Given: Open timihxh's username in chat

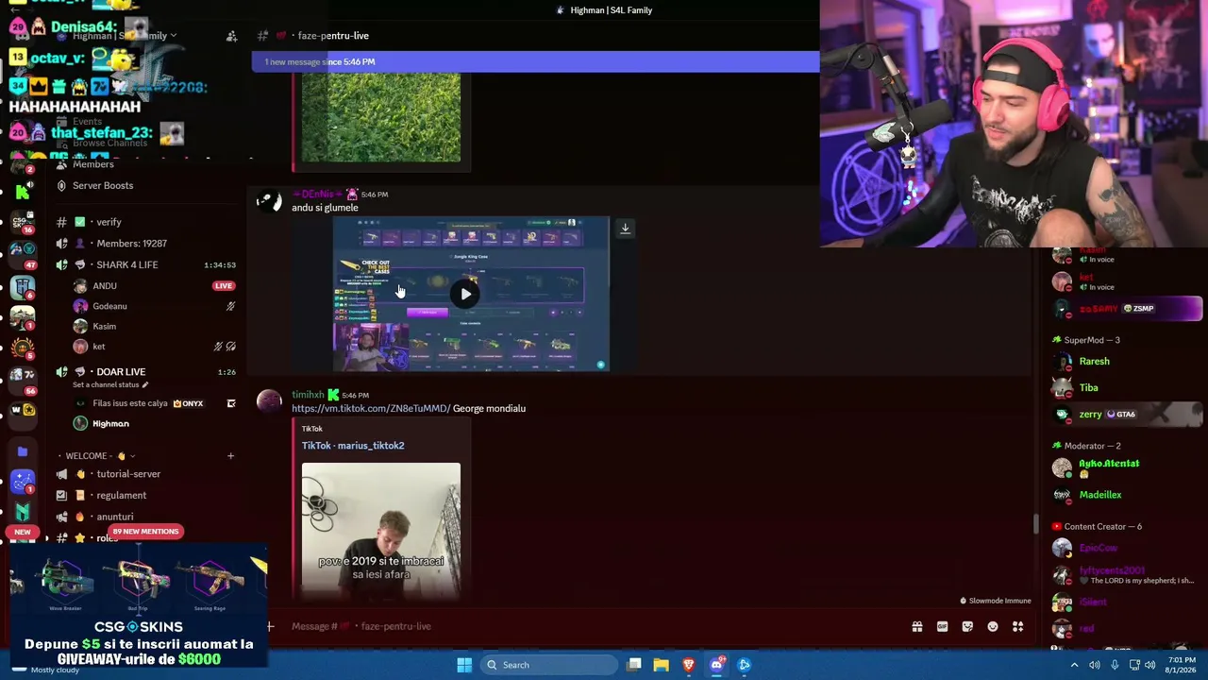Looking at the screenshot, I should click(308, 395).
